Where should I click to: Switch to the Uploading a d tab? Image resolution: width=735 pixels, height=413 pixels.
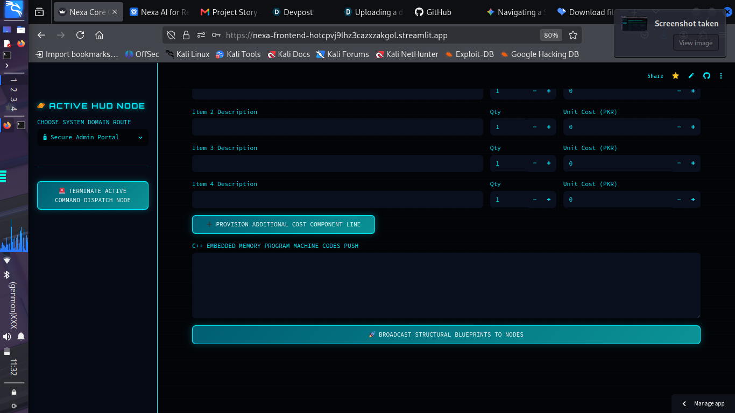click(373, 12)
